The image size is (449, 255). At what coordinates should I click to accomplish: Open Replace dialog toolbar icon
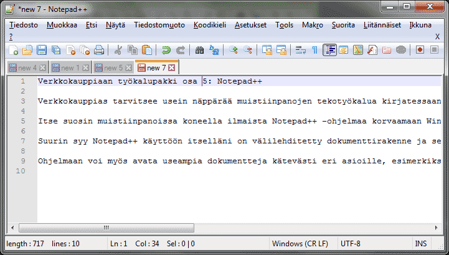[x=214, y=50]
